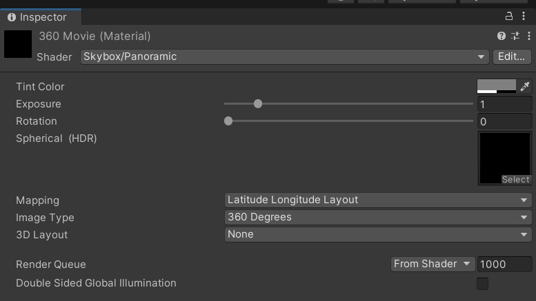The image size is (536, 301).
Task: Click the Exposure slider handle
Action: (258, 104)
